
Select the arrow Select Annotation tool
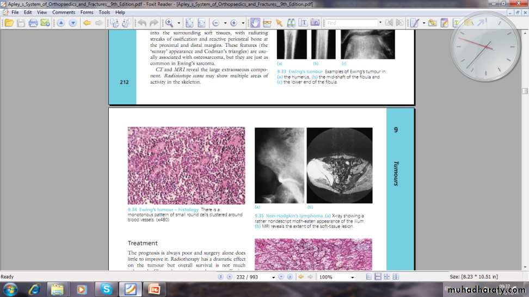pyautogui.click(x=279, y=23)
